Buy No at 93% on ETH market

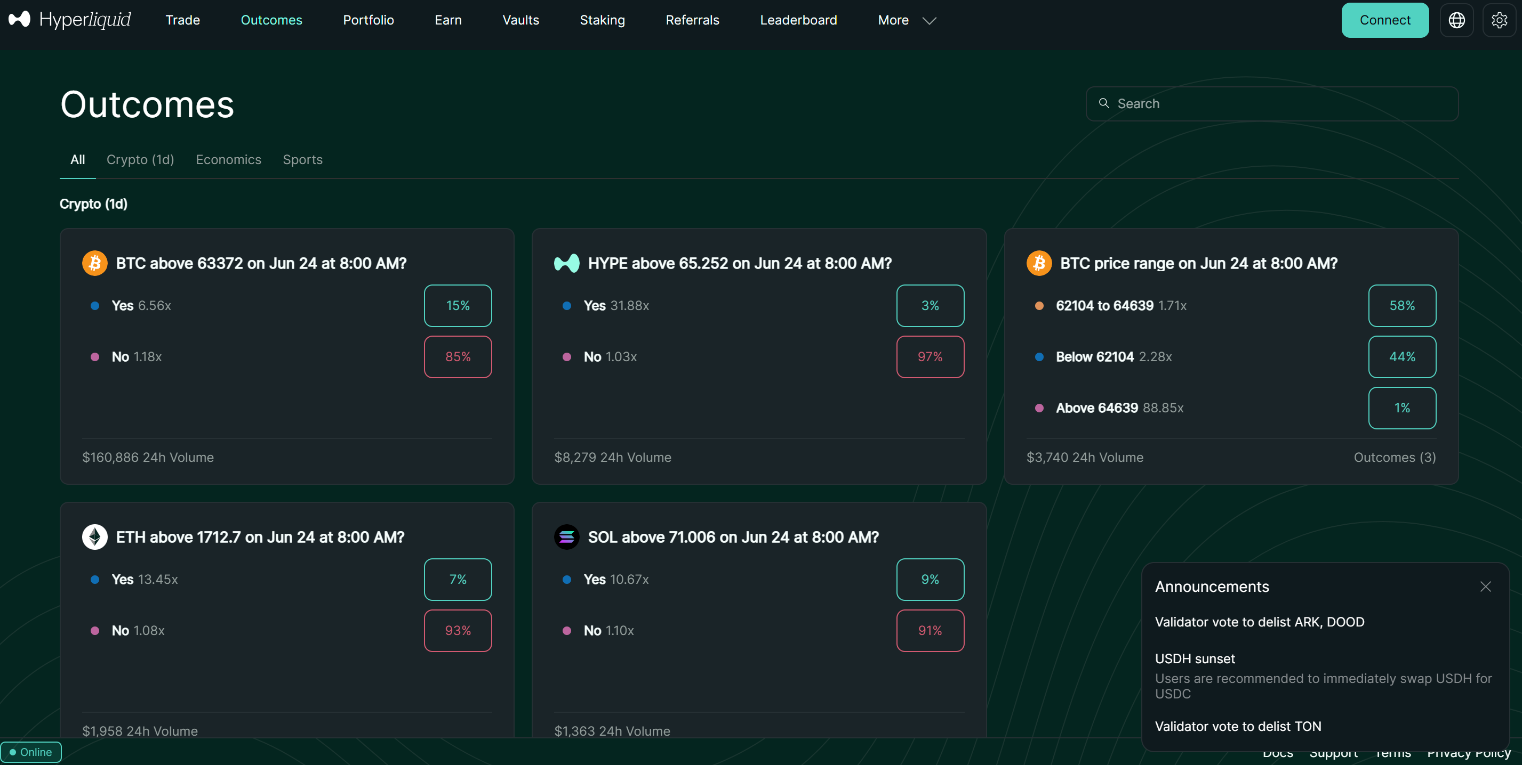pyautogui.click(x=458, y=630)
